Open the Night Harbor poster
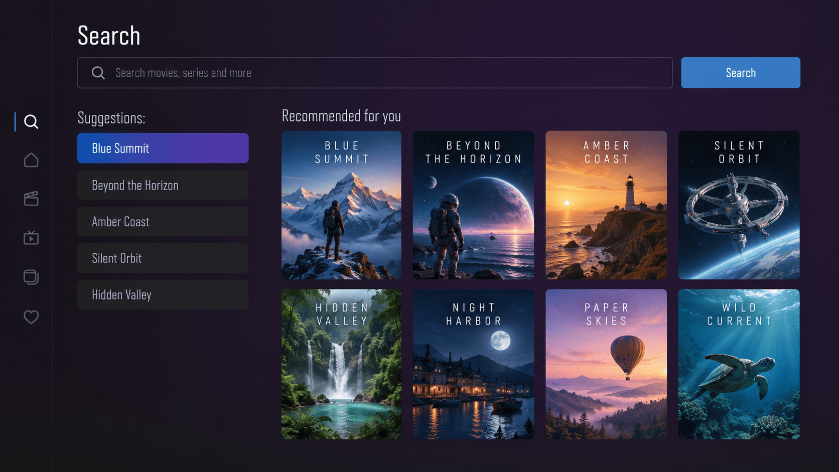The image size is (839, 472). click(473, 364)
